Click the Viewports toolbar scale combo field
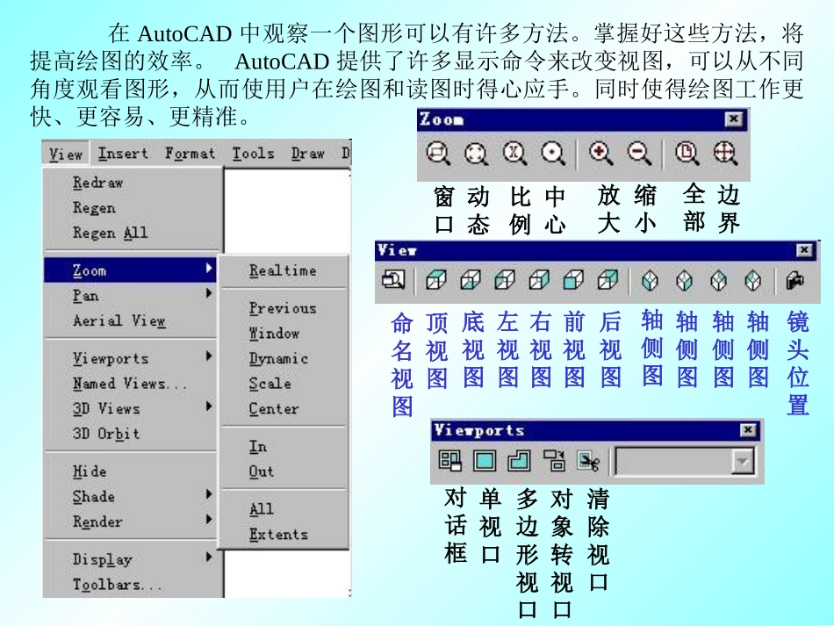 pos(685,461)
